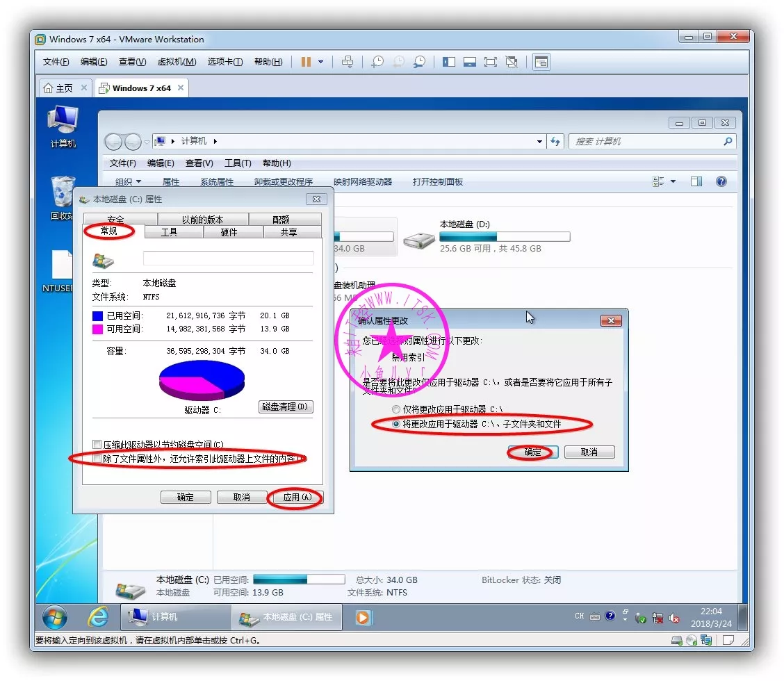The height and width of the screenshot is (681, 784).
Task: Click the Send Ctrl+Alt+Del toolbar icon
Action: coord(348,62)
